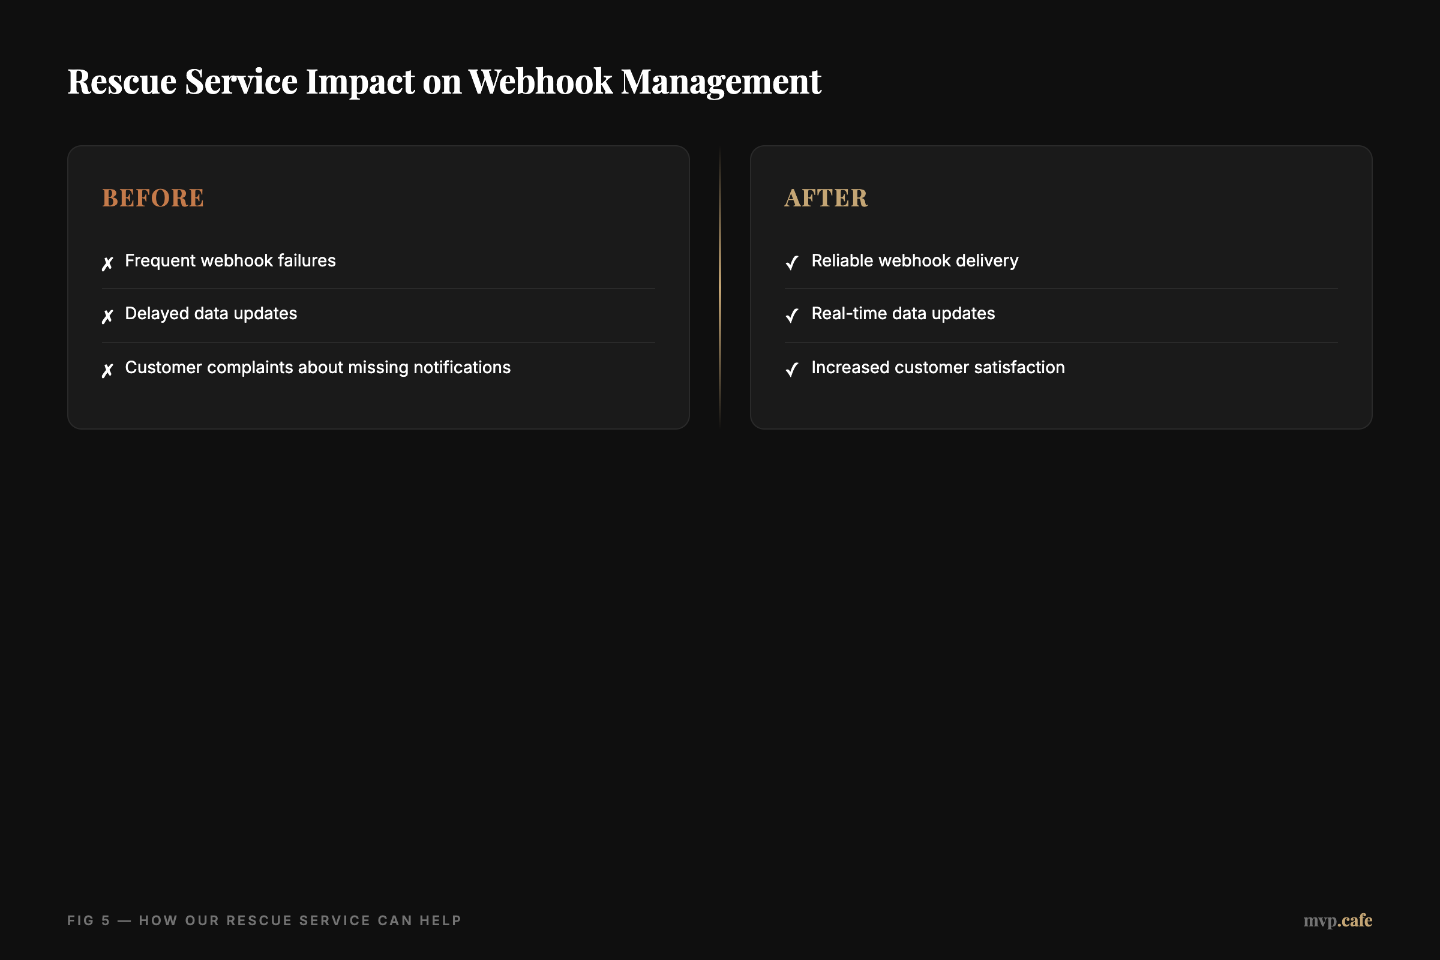1440x960 pixels.
Task: Click Customer complaints about missing notifications
Action: coord(318,367)
